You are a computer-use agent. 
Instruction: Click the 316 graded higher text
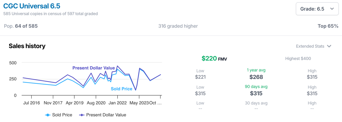coord(178,26)
